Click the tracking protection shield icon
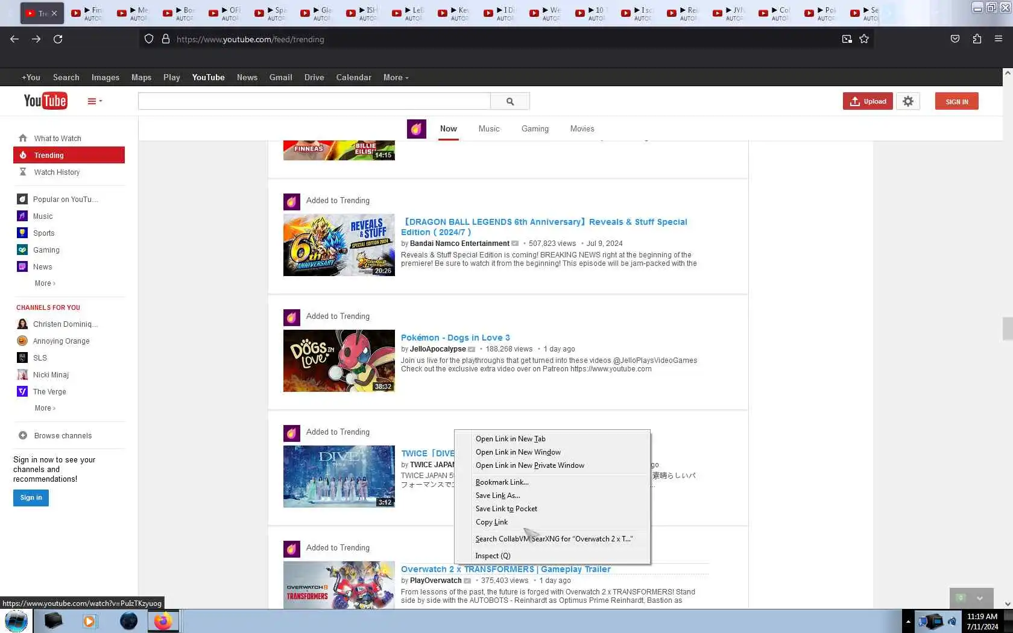This screenshot has width=1013, height=633. tap(149, 39)
